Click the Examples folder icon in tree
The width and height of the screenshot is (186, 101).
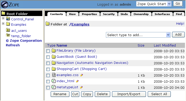pos(8,24)
